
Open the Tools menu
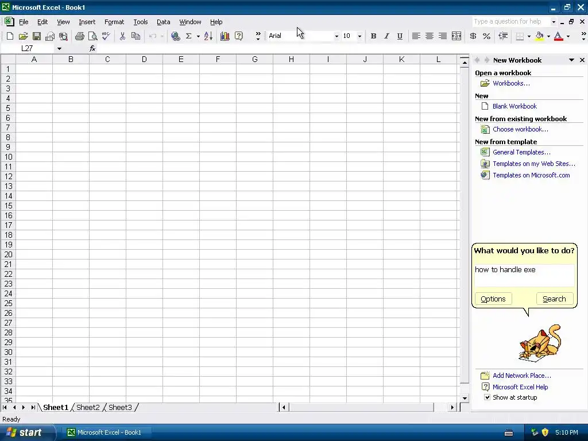point(141,22)
